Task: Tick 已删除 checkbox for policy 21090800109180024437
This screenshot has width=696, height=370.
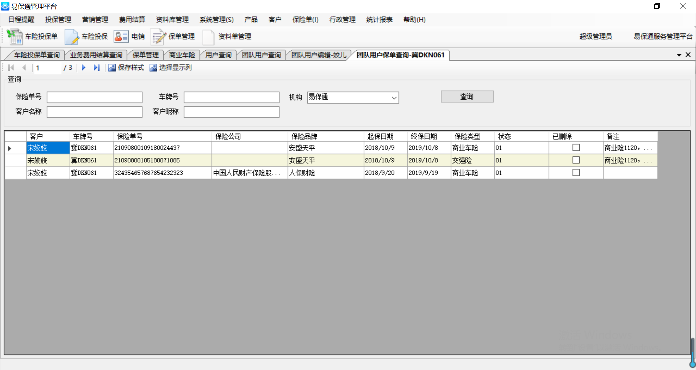Action: (576, 148)
